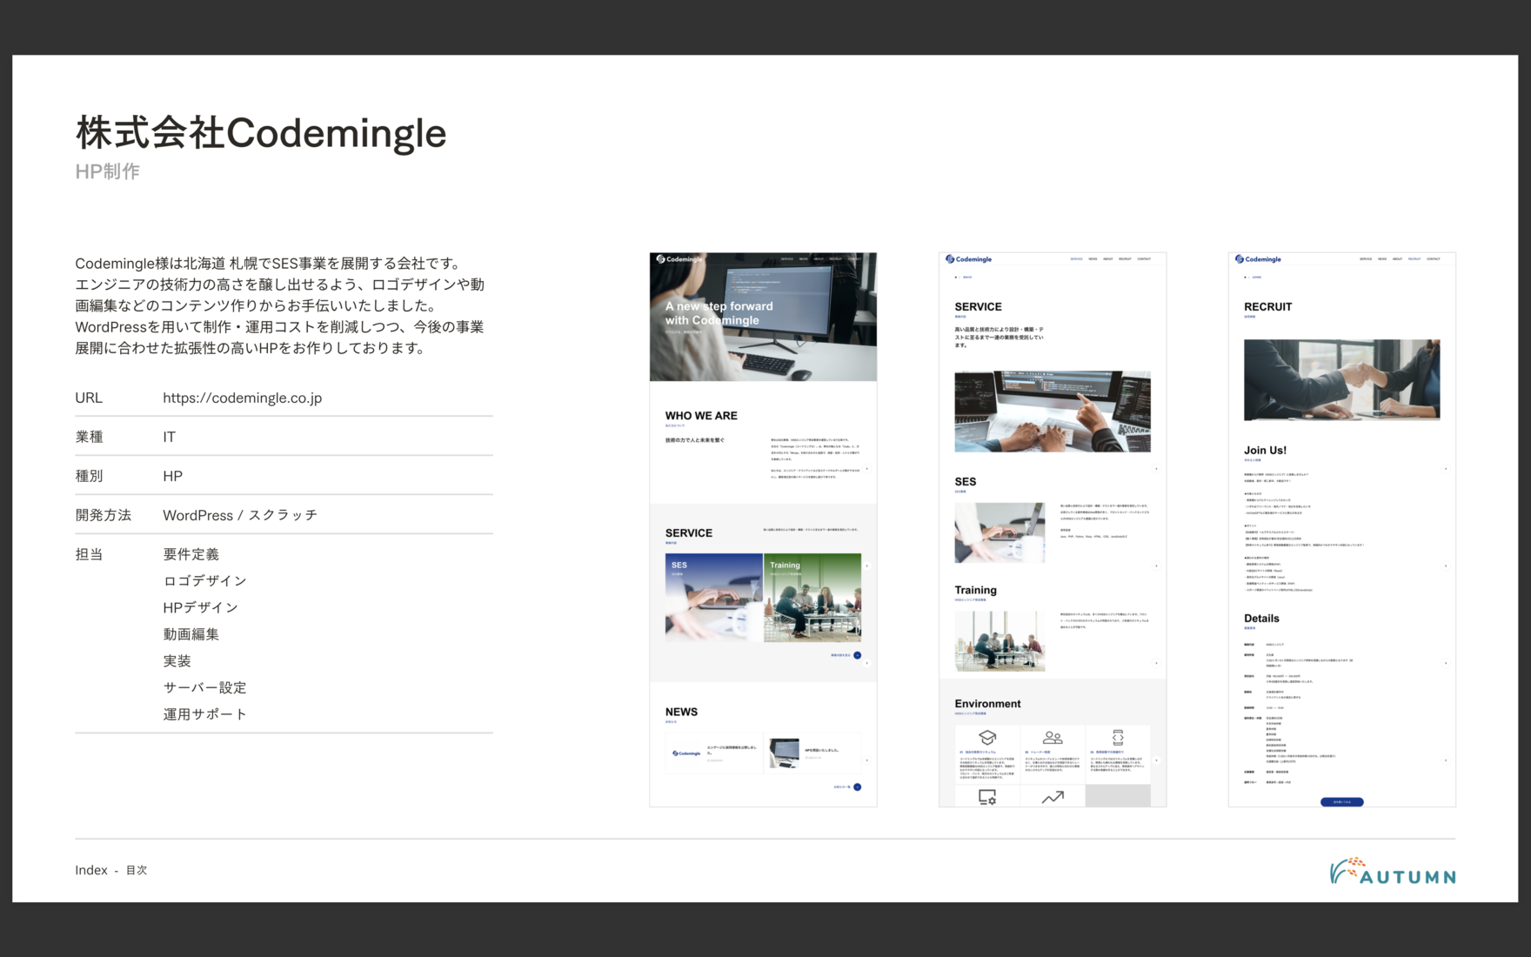Click the 開発方法 label
Viewport: 1531px width, 957px height.
(x=103, y=515)
